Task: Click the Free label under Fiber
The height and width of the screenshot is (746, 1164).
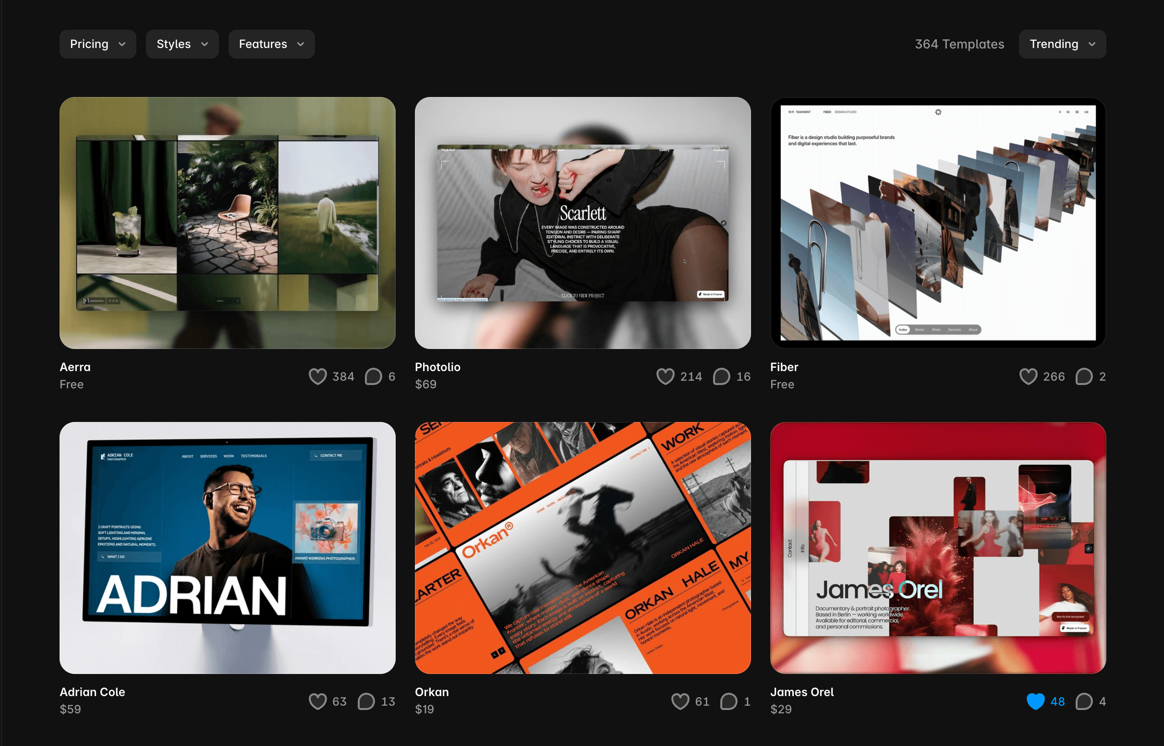Action: click(782, 384)
